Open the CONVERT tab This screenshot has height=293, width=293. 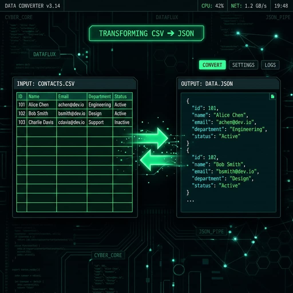[x=212, y=65]
